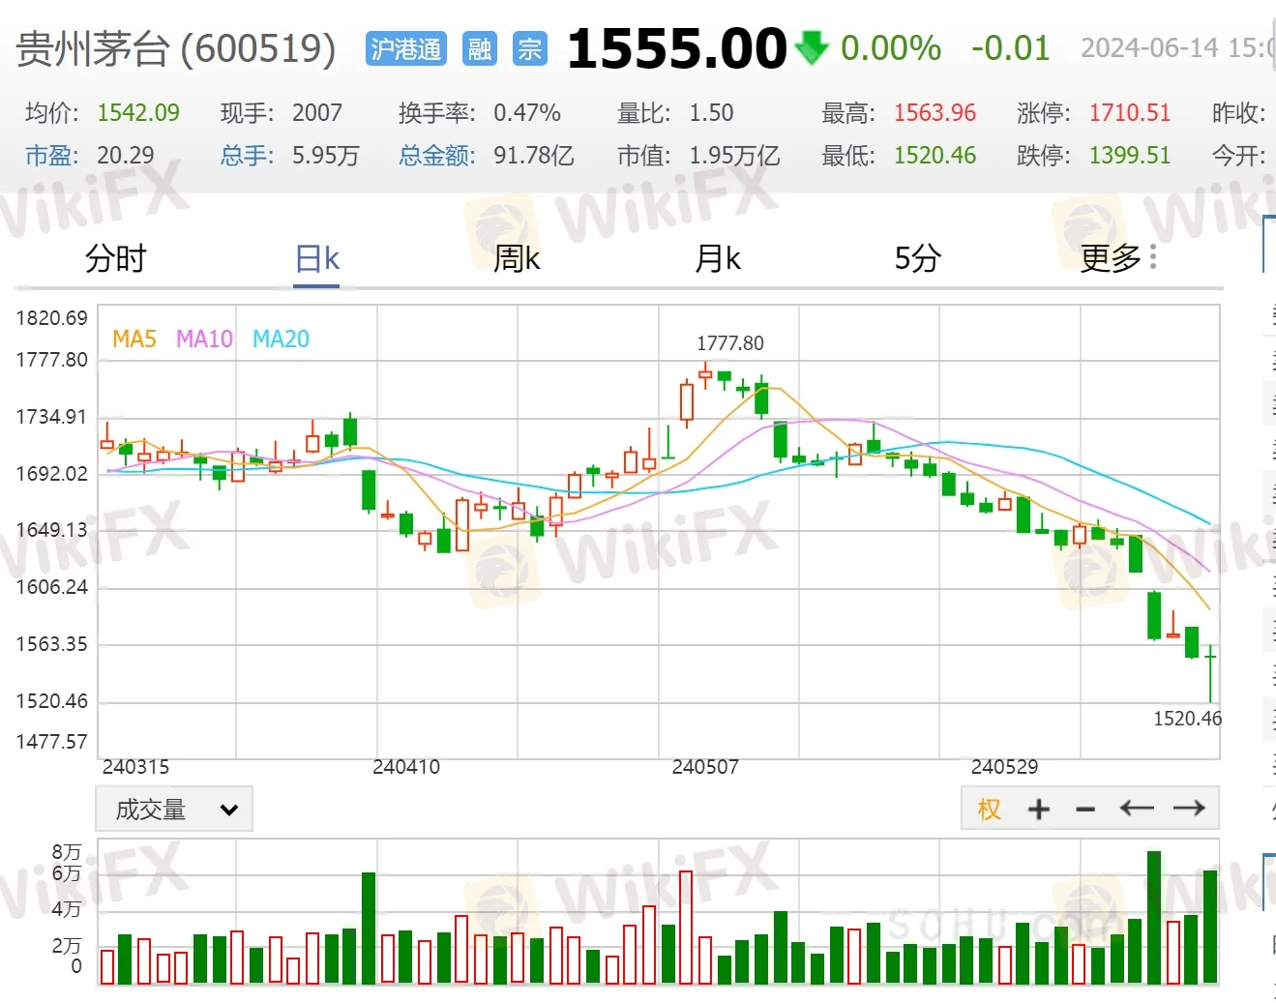The height and width of the screenshot is (1003, 1276).
Task: Toggle the MA5 moving average line
Action: (x=134, y=339)
